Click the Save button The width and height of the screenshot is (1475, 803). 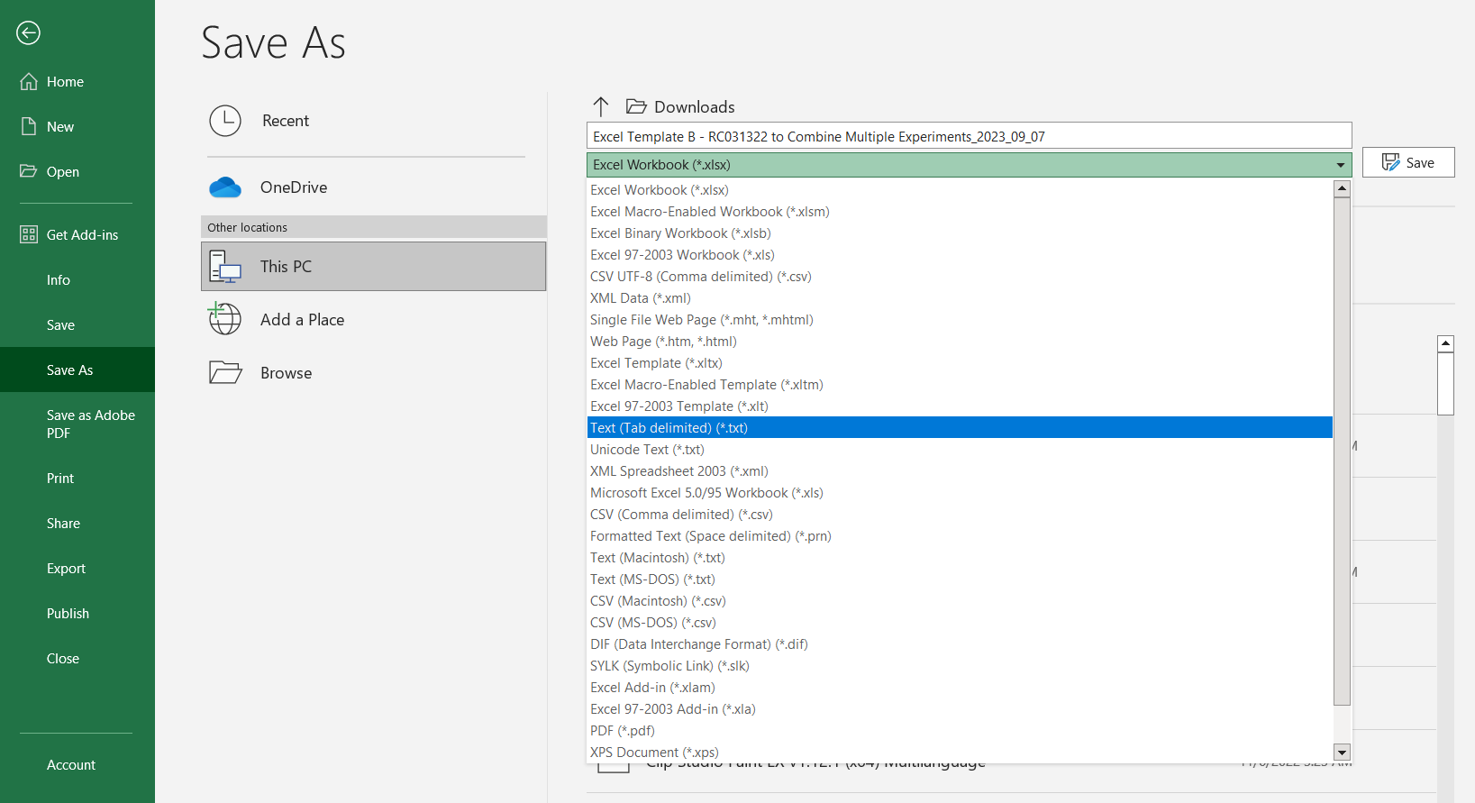1408,162
